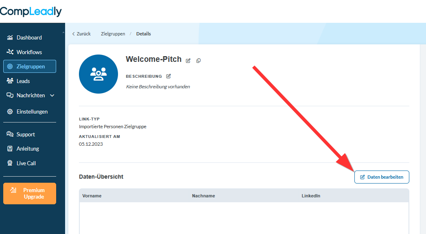The width and height of the screenshot is (426, 234).
Task: Go back with the Zurück link
Action: click(x=81, y=34)
